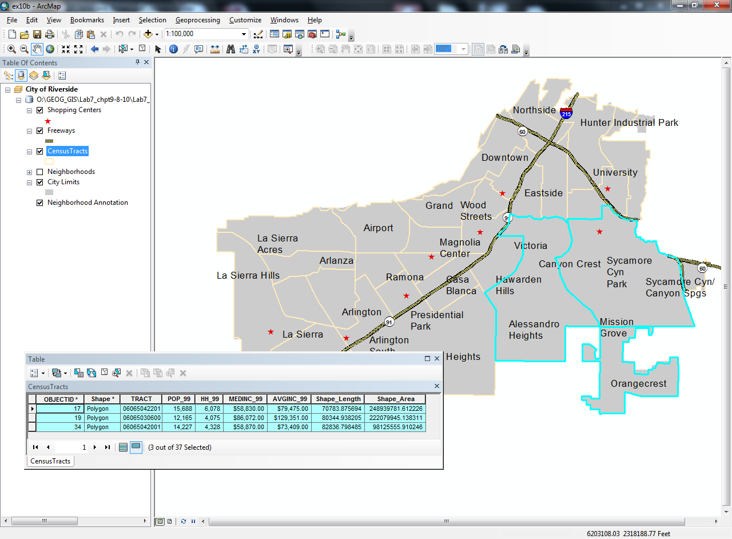This screenshot has width=732, height=539.
Task: Open the Find Route tool
Action: pos(243,49)
